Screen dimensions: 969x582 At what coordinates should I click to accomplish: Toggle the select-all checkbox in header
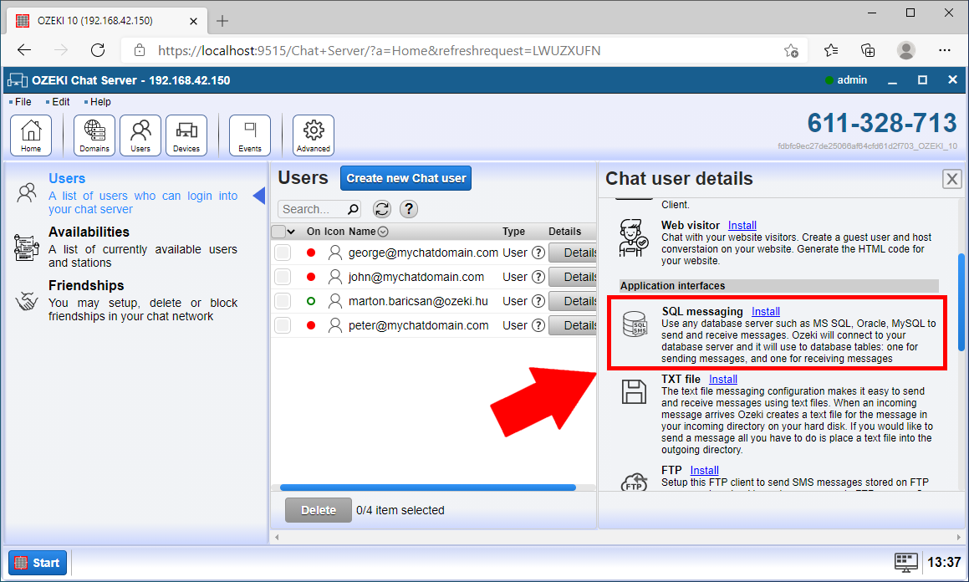pos(278,232)
